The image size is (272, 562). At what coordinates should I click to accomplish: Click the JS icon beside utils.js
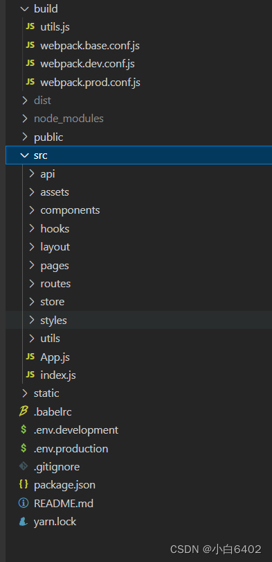pos(30,27)
